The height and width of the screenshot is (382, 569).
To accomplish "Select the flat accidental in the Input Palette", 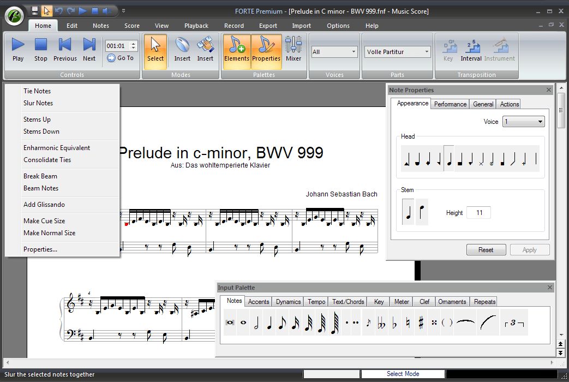I will 394,322.
